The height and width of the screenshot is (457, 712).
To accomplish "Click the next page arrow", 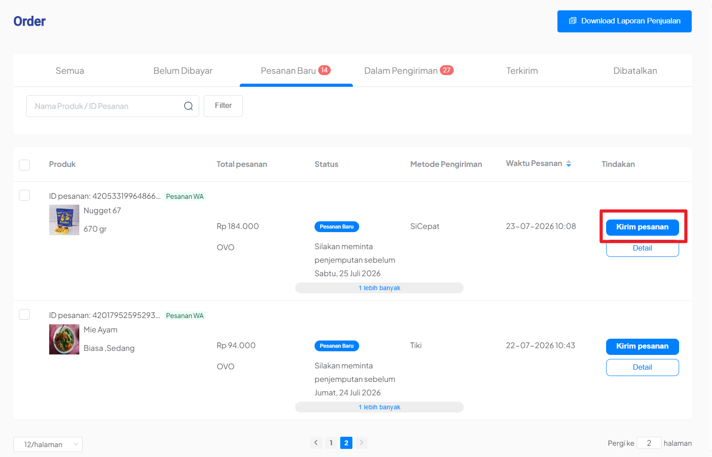I will [361, 443].
